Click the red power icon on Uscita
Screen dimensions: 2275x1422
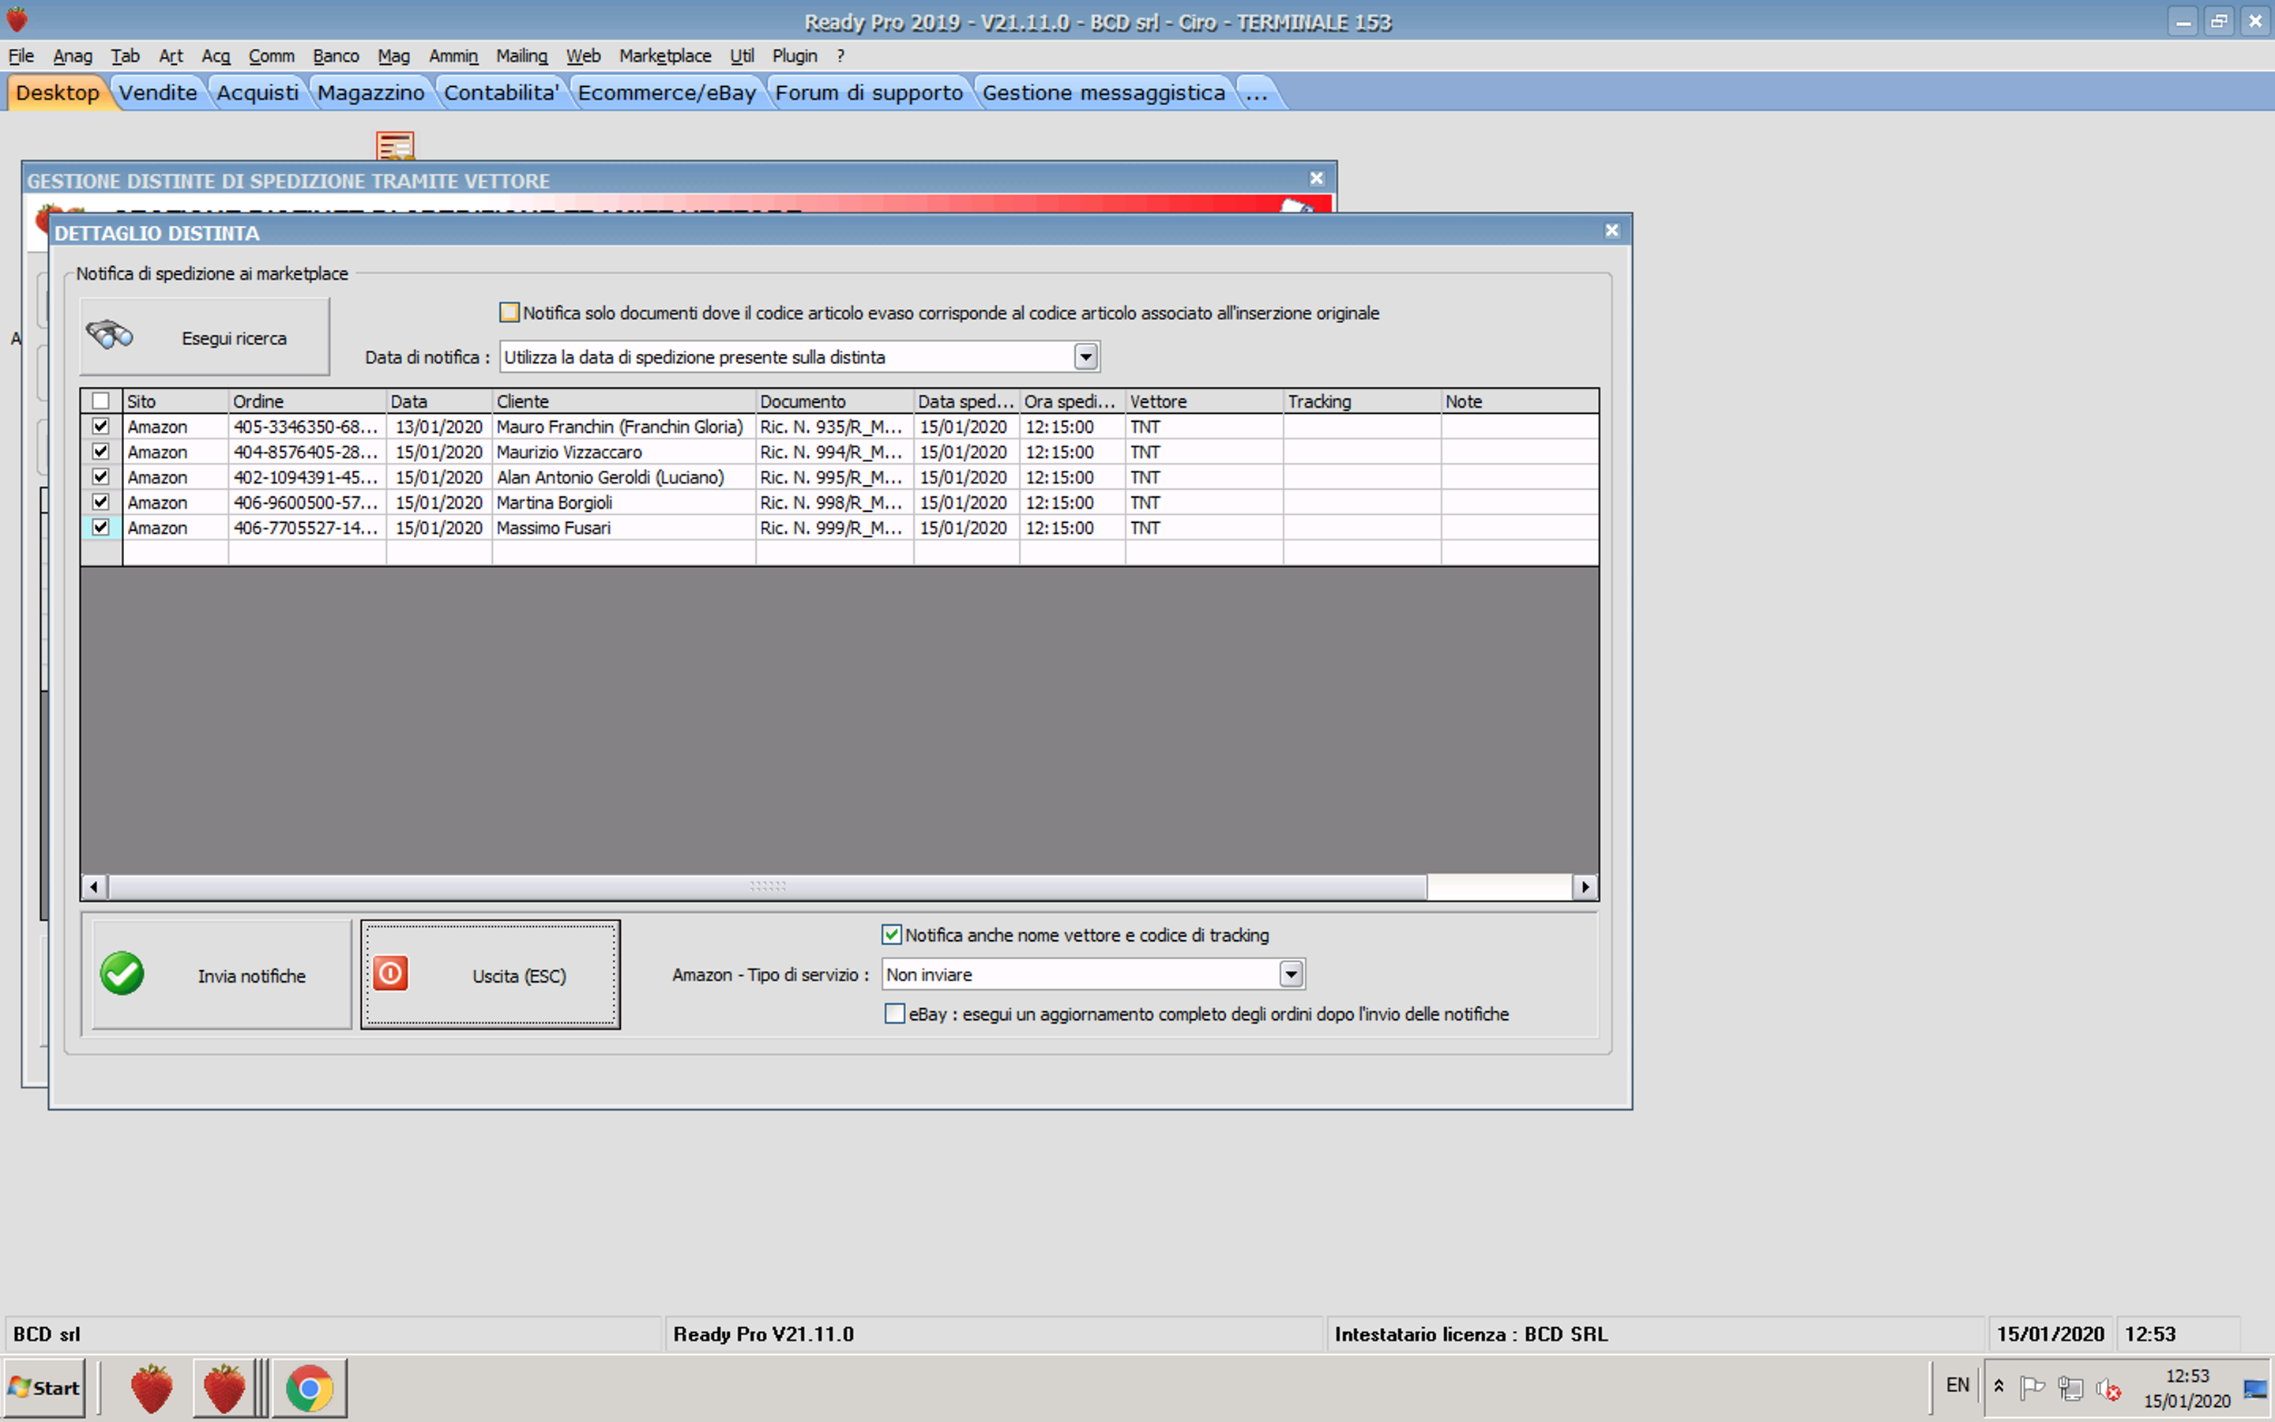390,973
